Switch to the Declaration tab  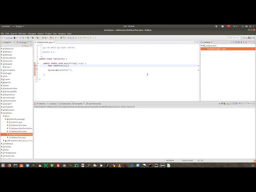65,104
